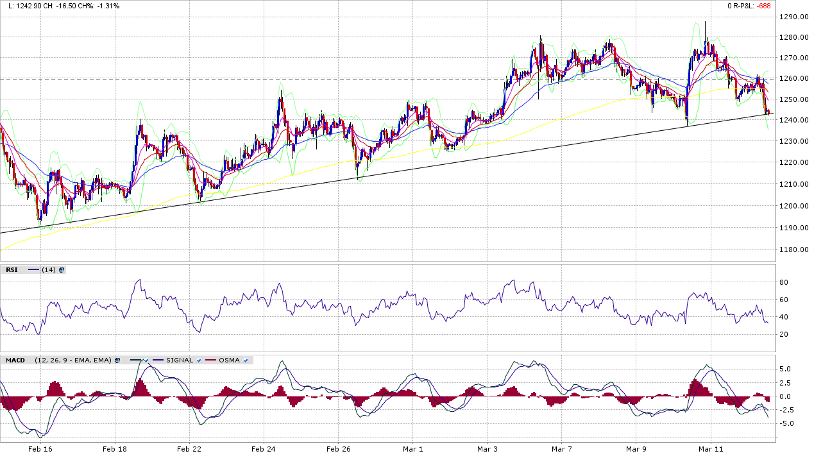Image resolution: width=814 pixels, height=458 pixels.
Task: Click the MACD 5.0 scale label
Action: coord(785,369)
